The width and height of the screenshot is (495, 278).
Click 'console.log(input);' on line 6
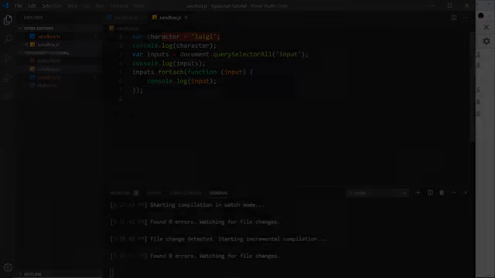(182, 81)
